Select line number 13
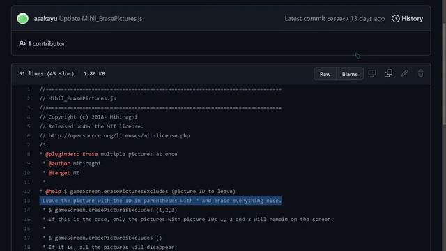The width and height of the screenshot is (446, 251). (x=27, y=201)
